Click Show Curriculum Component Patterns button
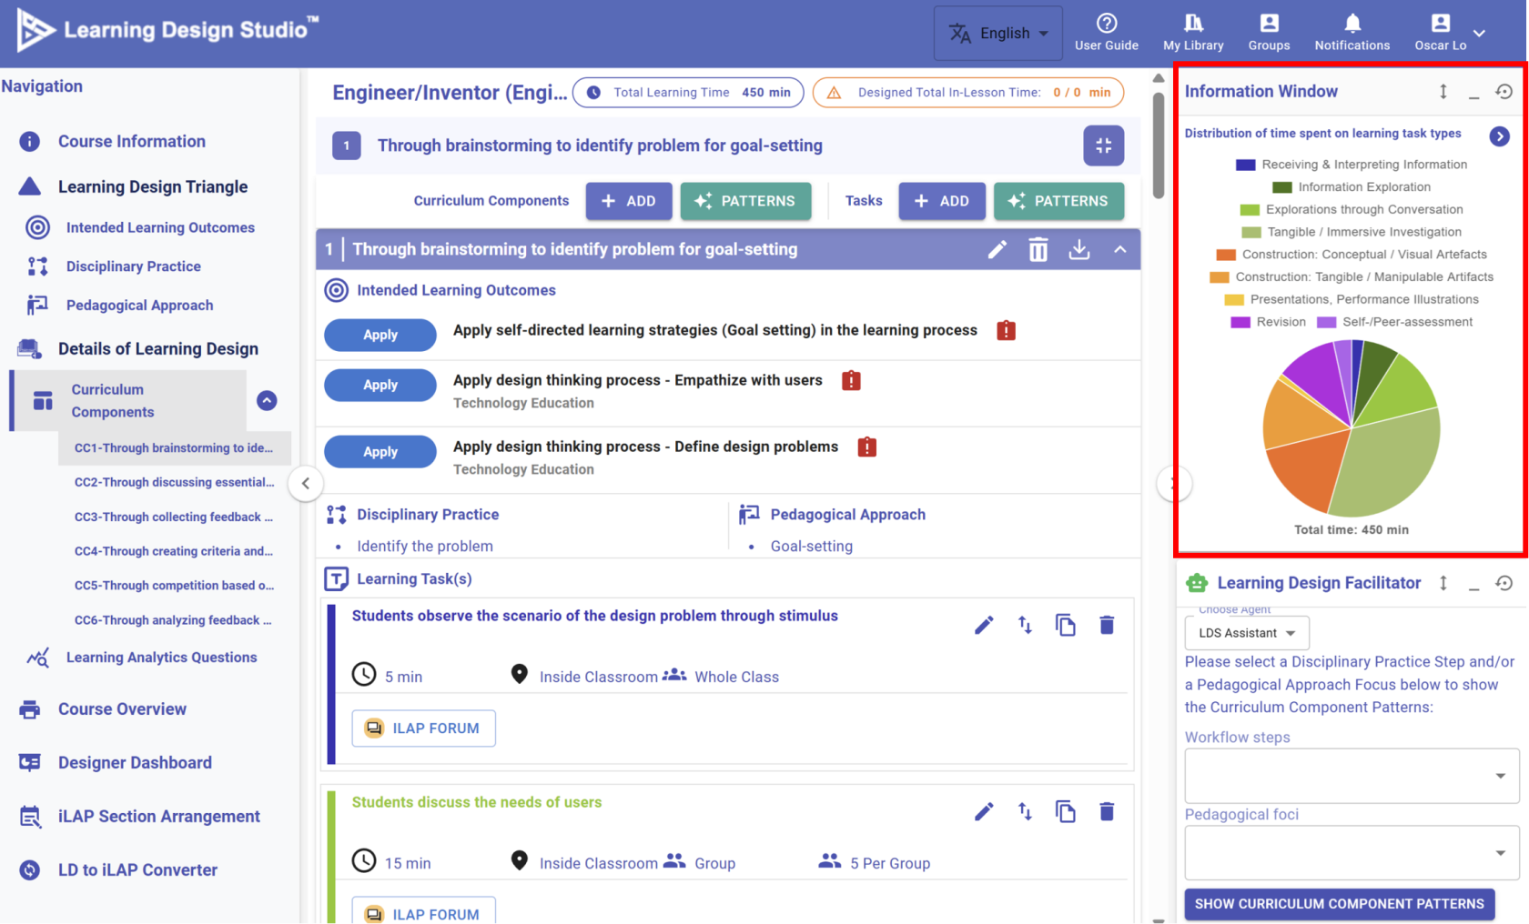1529x924 pixels. pyautogui.click(x=1340, y=904)
